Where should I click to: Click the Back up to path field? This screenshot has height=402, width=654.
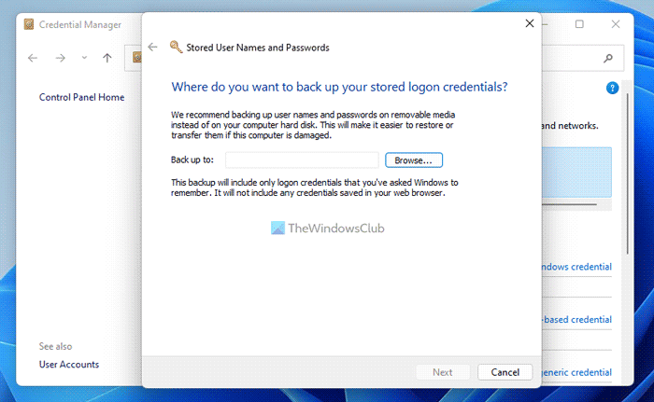[302, 160]
